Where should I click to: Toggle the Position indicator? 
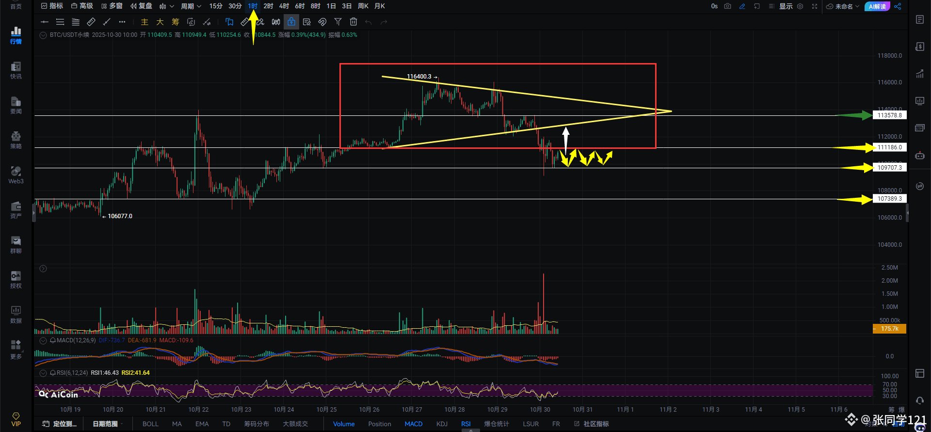tap(380, 424)
